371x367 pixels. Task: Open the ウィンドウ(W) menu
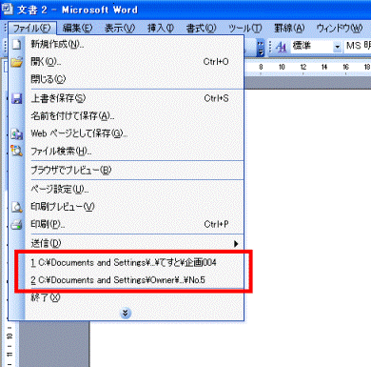[340, 28]
